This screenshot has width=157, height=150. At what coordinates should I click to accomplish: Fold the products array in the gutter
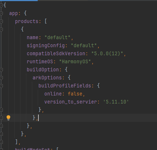coord(1,21)
